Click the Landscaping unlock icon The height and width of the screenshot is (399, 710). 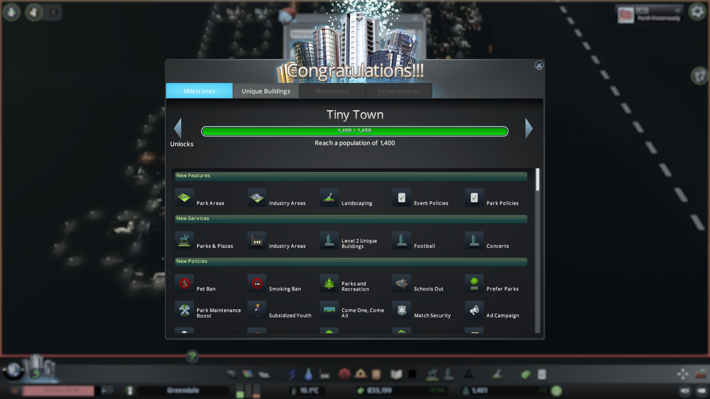(329, 198)
